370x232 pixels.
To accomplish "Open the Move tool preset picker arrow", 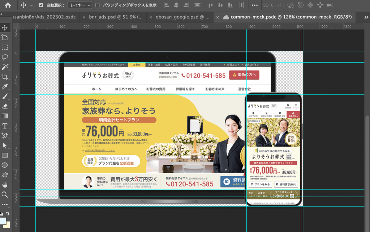I will click(x=31, y=5).
